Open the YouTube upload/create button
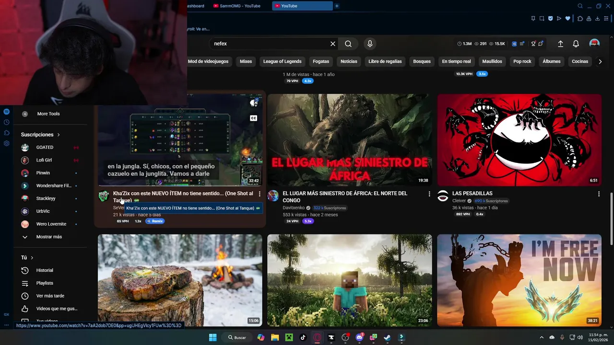The width and height of the screenshot is (614, 345). click(560, 44)
